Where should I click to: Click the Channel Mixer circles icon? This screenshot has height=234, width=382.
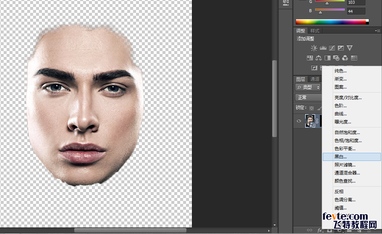pyautogui.click(x=345, y=58)
